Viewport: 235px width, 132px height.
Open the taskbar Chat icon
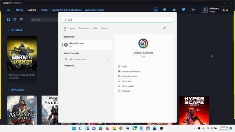(x=94, y=128)
